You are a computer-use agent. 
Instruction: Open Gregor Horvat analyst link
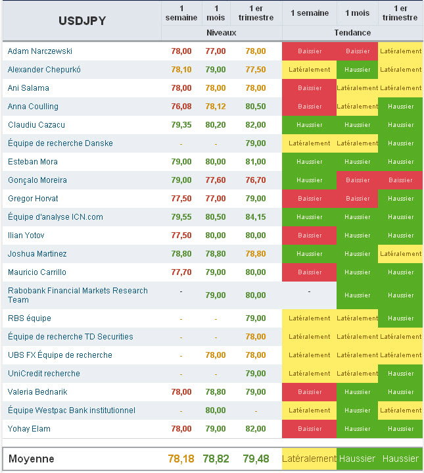[33, 198]
